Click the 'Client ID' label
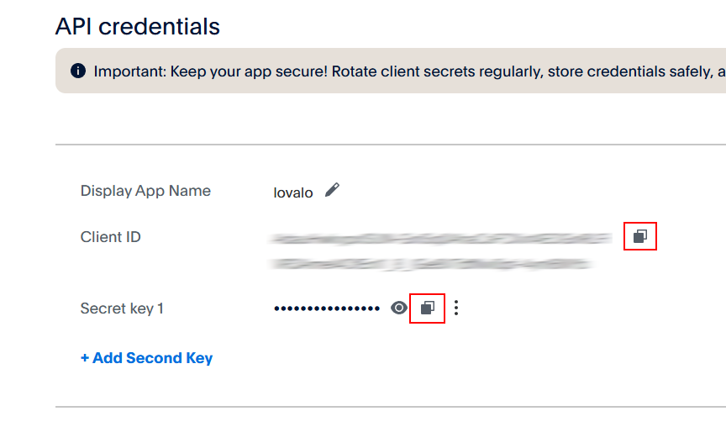The width and height of the screenshot is (726, 427). coord(110,237)
